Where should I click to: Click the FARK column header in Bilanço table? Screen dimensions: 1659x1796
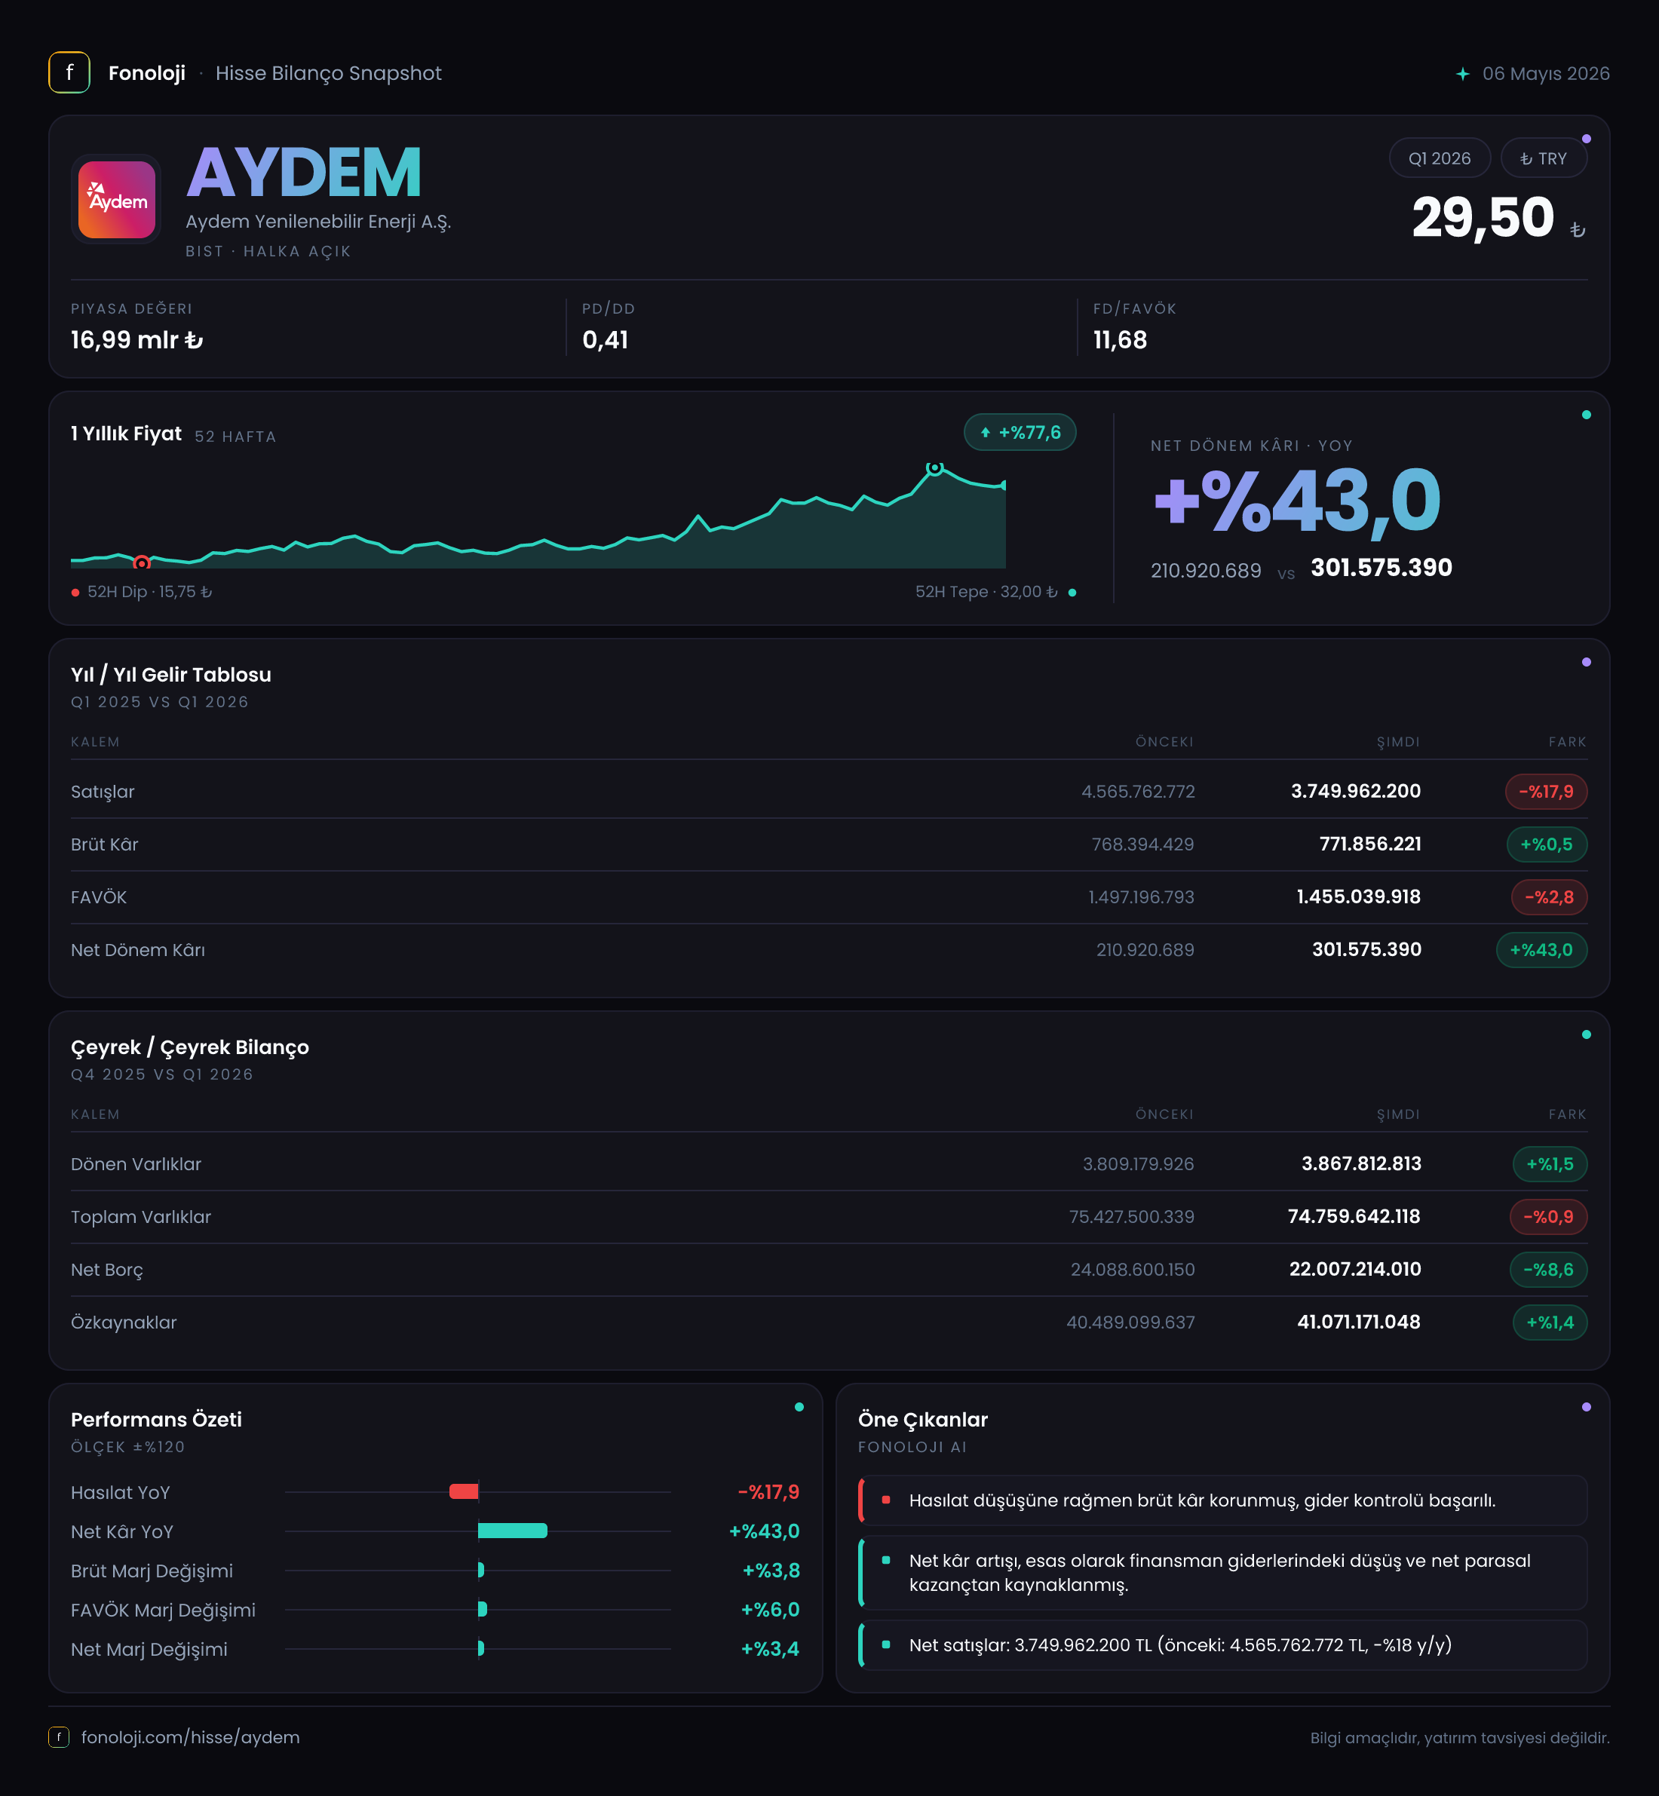tap(1568, 1114)
